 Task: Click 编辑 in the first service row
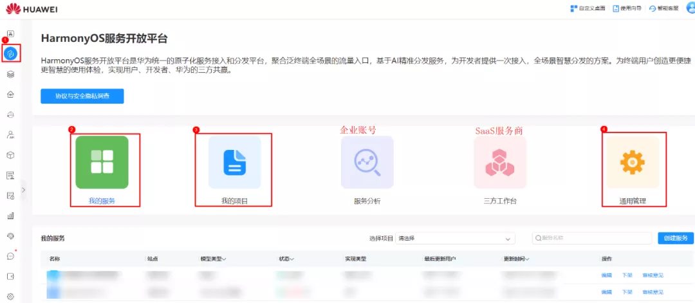coord(606,275)
